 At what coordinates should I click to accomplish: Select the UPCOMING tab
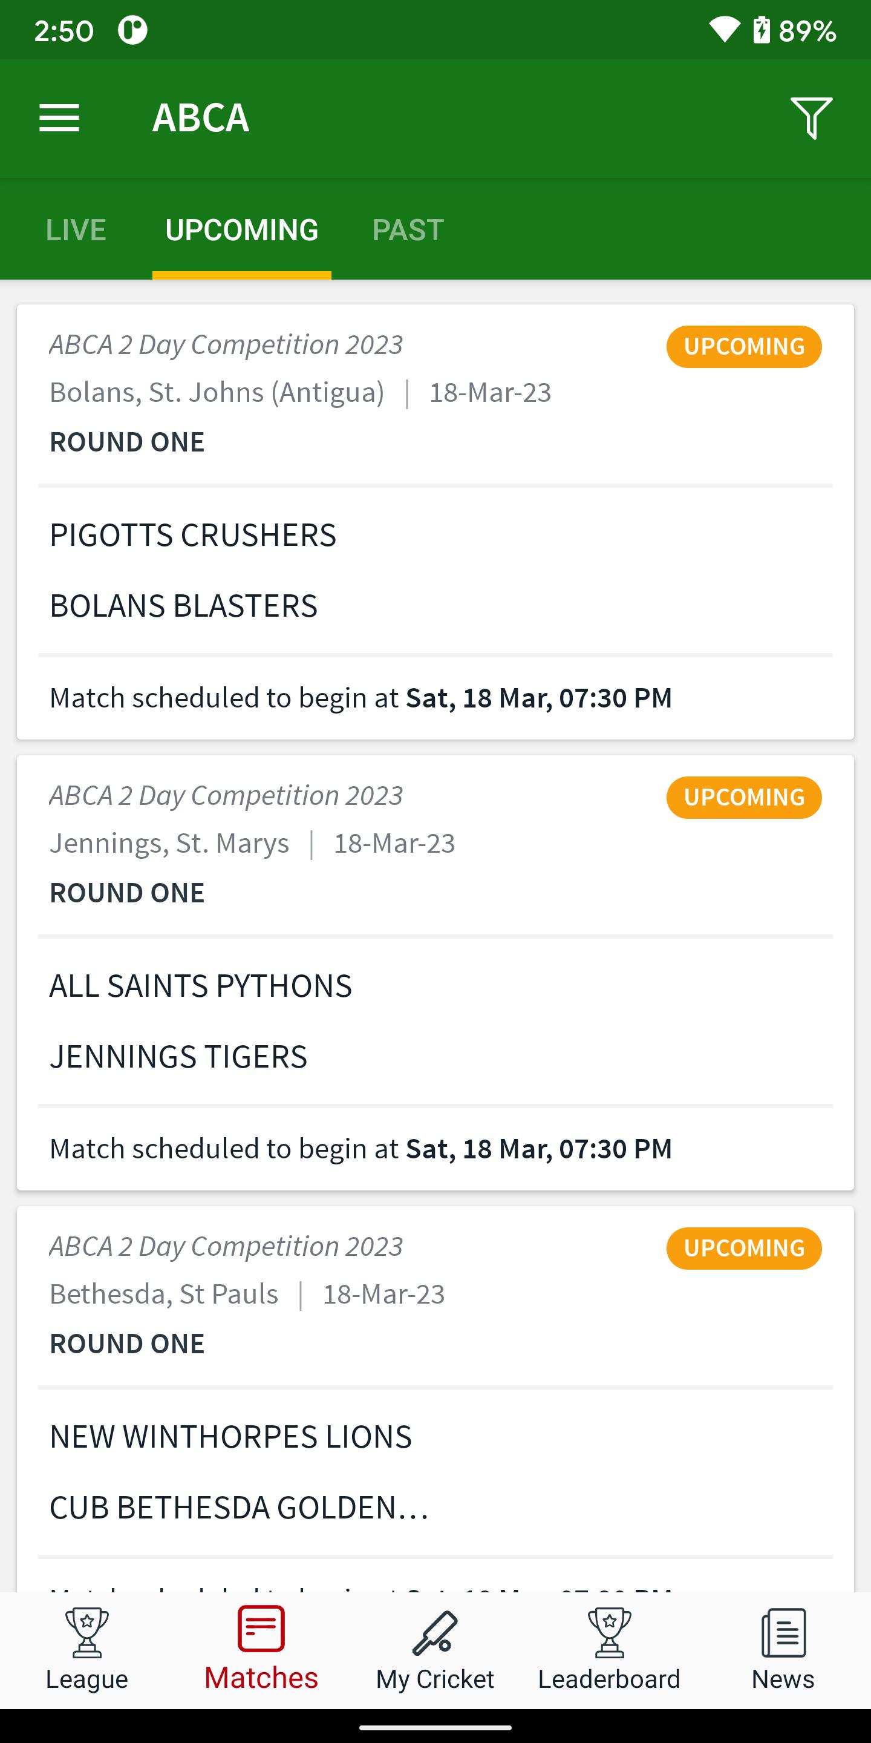pos(241,230)
